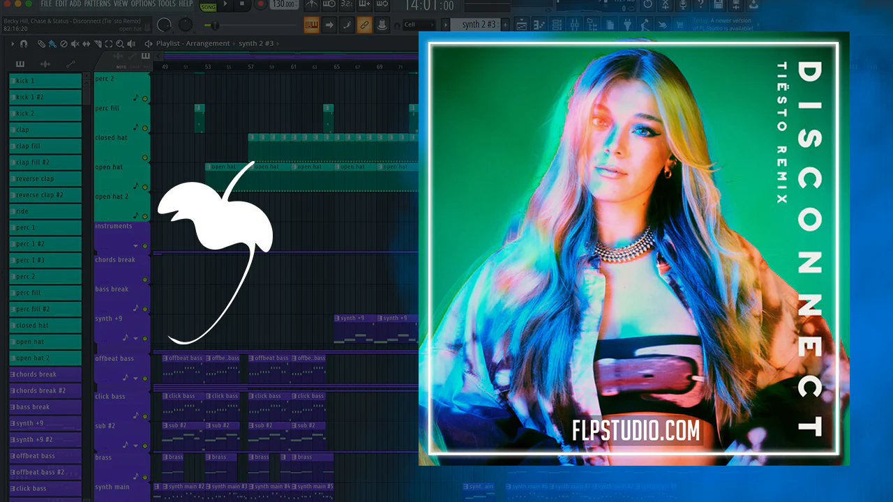The image size is (893, 502).
Task: Click the Play transport button
Action: (x=225, y=4)
